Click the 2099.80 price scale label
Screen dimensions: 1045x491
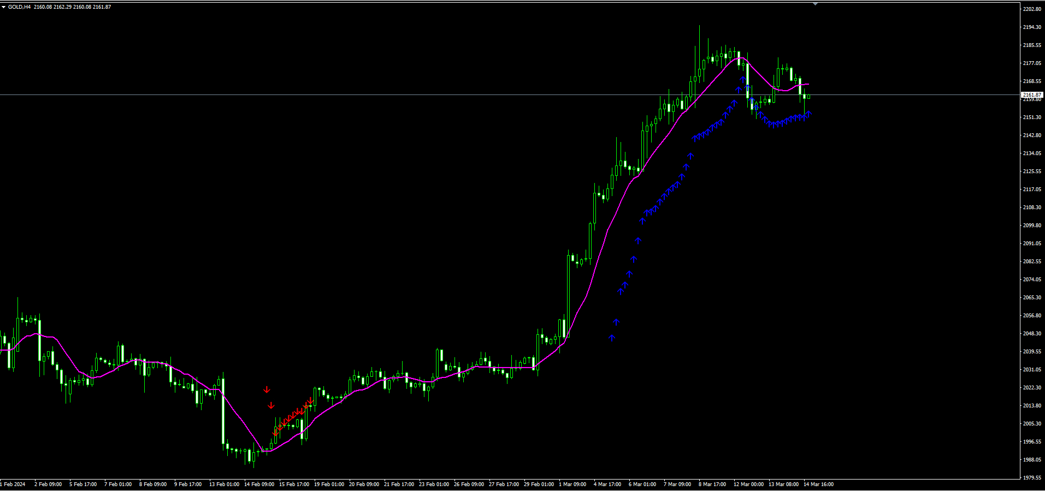[x=1032, y=226]
